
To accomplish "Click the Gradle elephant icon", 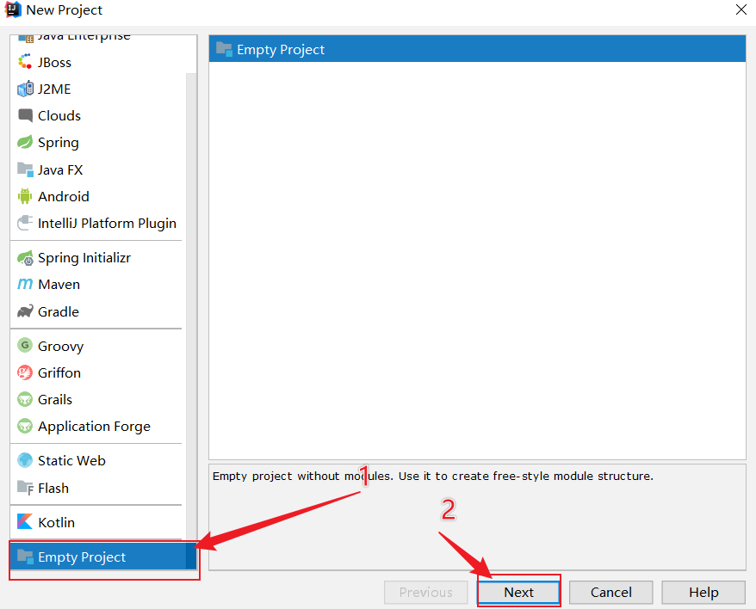I will [25, 311].
